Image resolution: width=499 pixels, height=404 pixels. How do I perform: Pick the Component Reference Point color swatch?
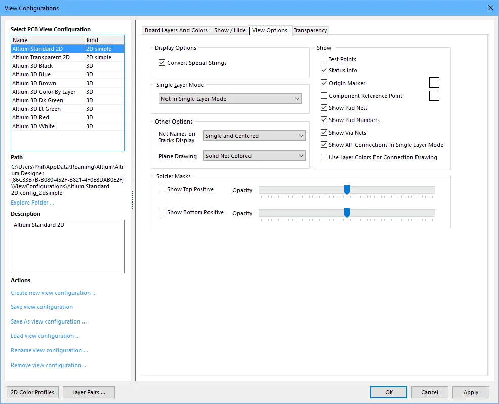(434, 96)
